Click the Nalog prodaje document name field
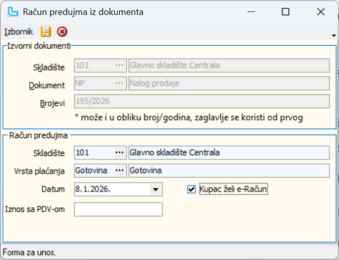 pos(229,84)
